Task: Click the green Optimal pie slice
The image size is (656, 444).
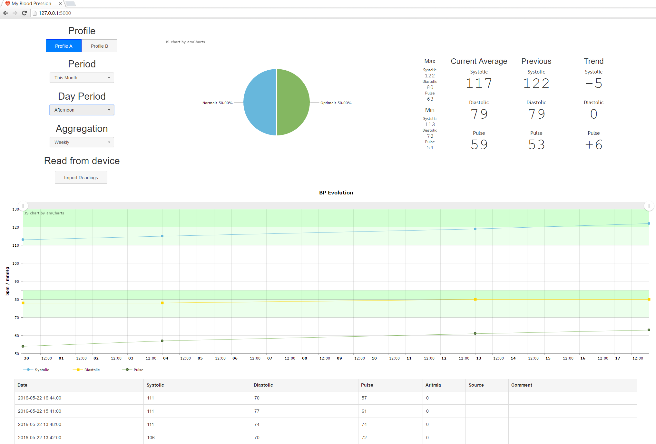Action: (293, 102)
